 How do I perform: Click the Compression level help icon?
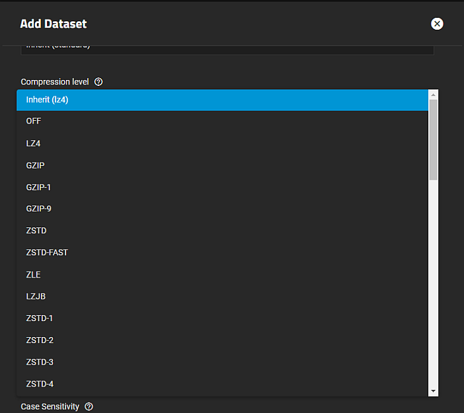[98, 82]
